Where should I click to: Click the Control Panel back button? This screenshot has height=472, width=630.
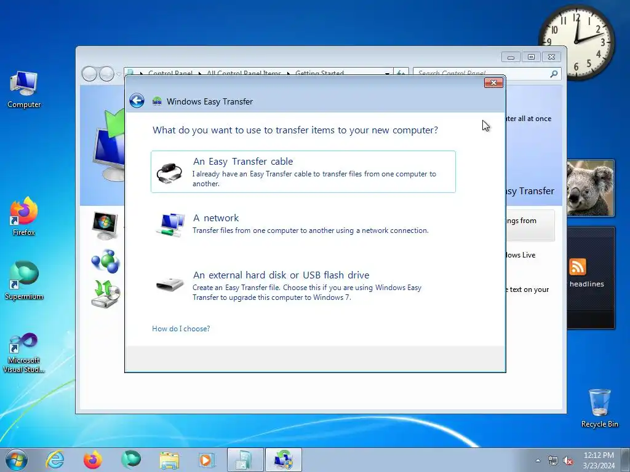[89, 74]
